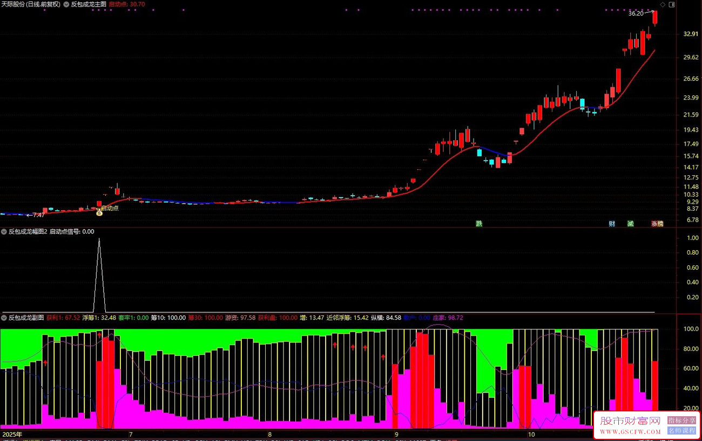This screenshot has height=441, width=702.
Task: Click the 散户: 0.00 value
Action: point(417,318)
